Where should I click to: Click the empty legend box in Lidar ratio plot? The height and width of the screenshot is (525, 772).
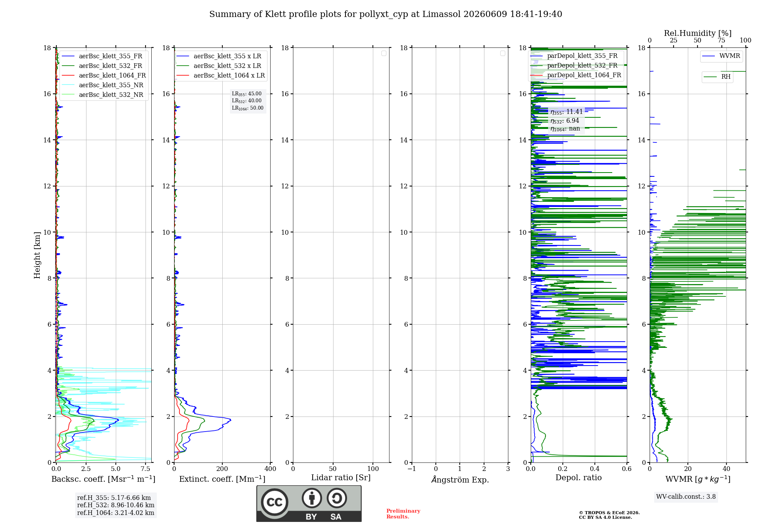pyautogui.click(x=384, y=53)
